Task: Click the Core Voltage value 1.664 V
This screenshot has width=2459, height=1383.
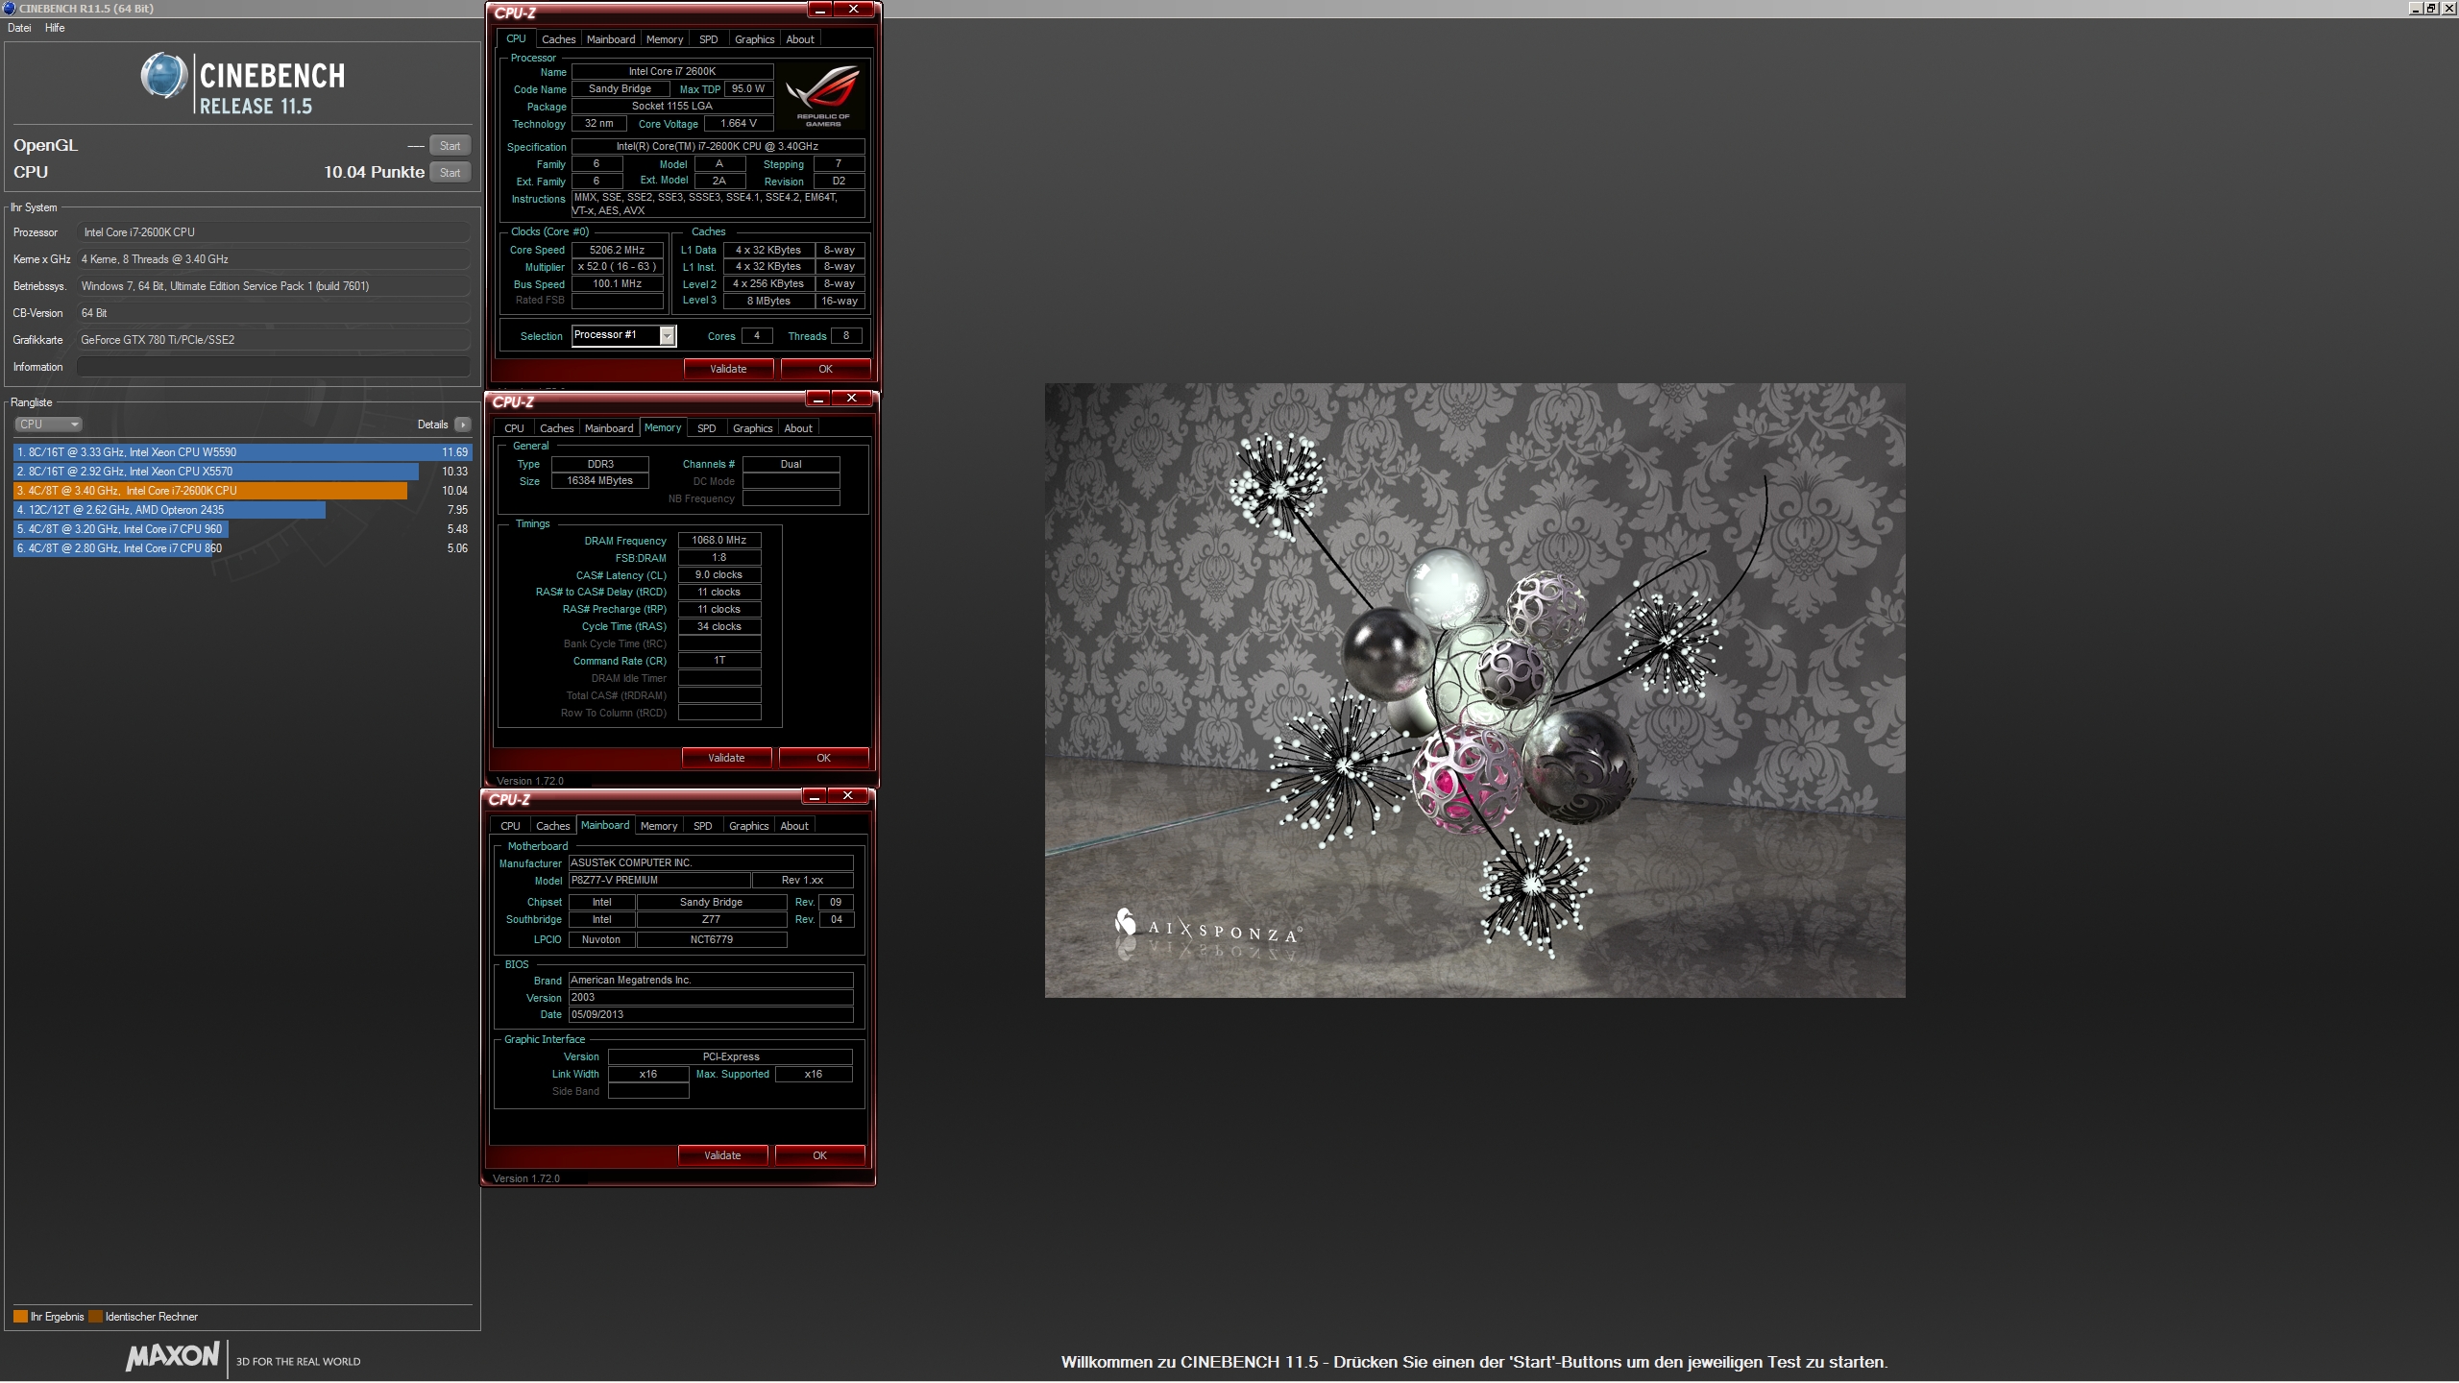Action: click(739, 124)
